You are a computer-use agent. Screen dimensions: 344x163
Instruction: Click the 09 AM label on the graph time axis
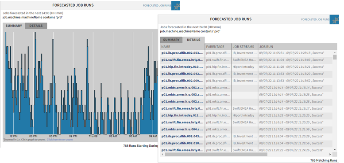coord(153,136)
